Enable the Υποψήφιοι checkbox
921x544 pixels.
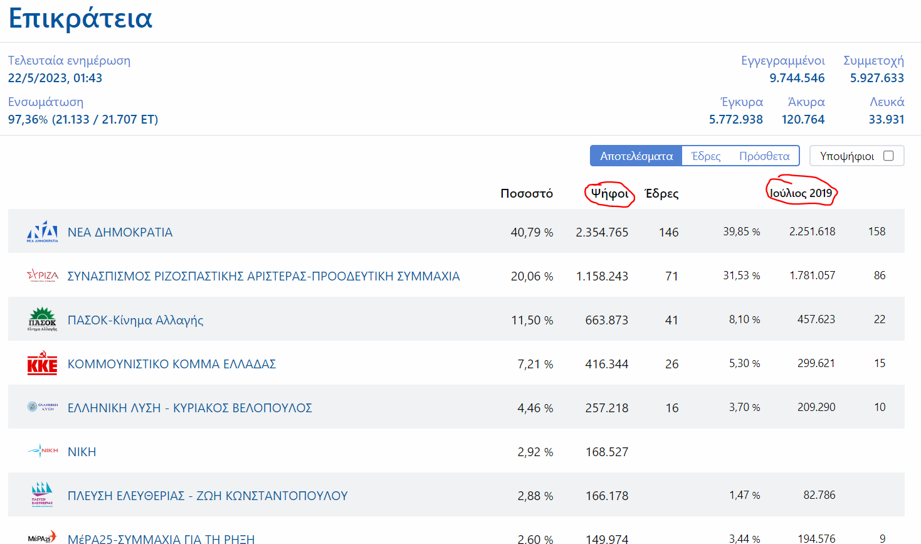(x=888, y=156)
